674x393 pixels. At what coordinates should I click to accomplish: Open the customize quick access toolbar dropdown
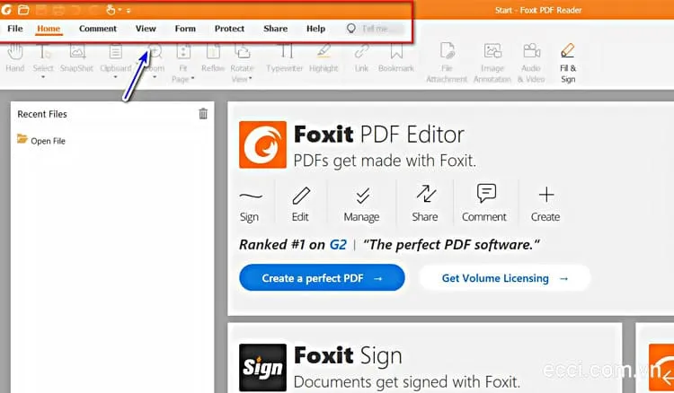[x=129, y=10]
